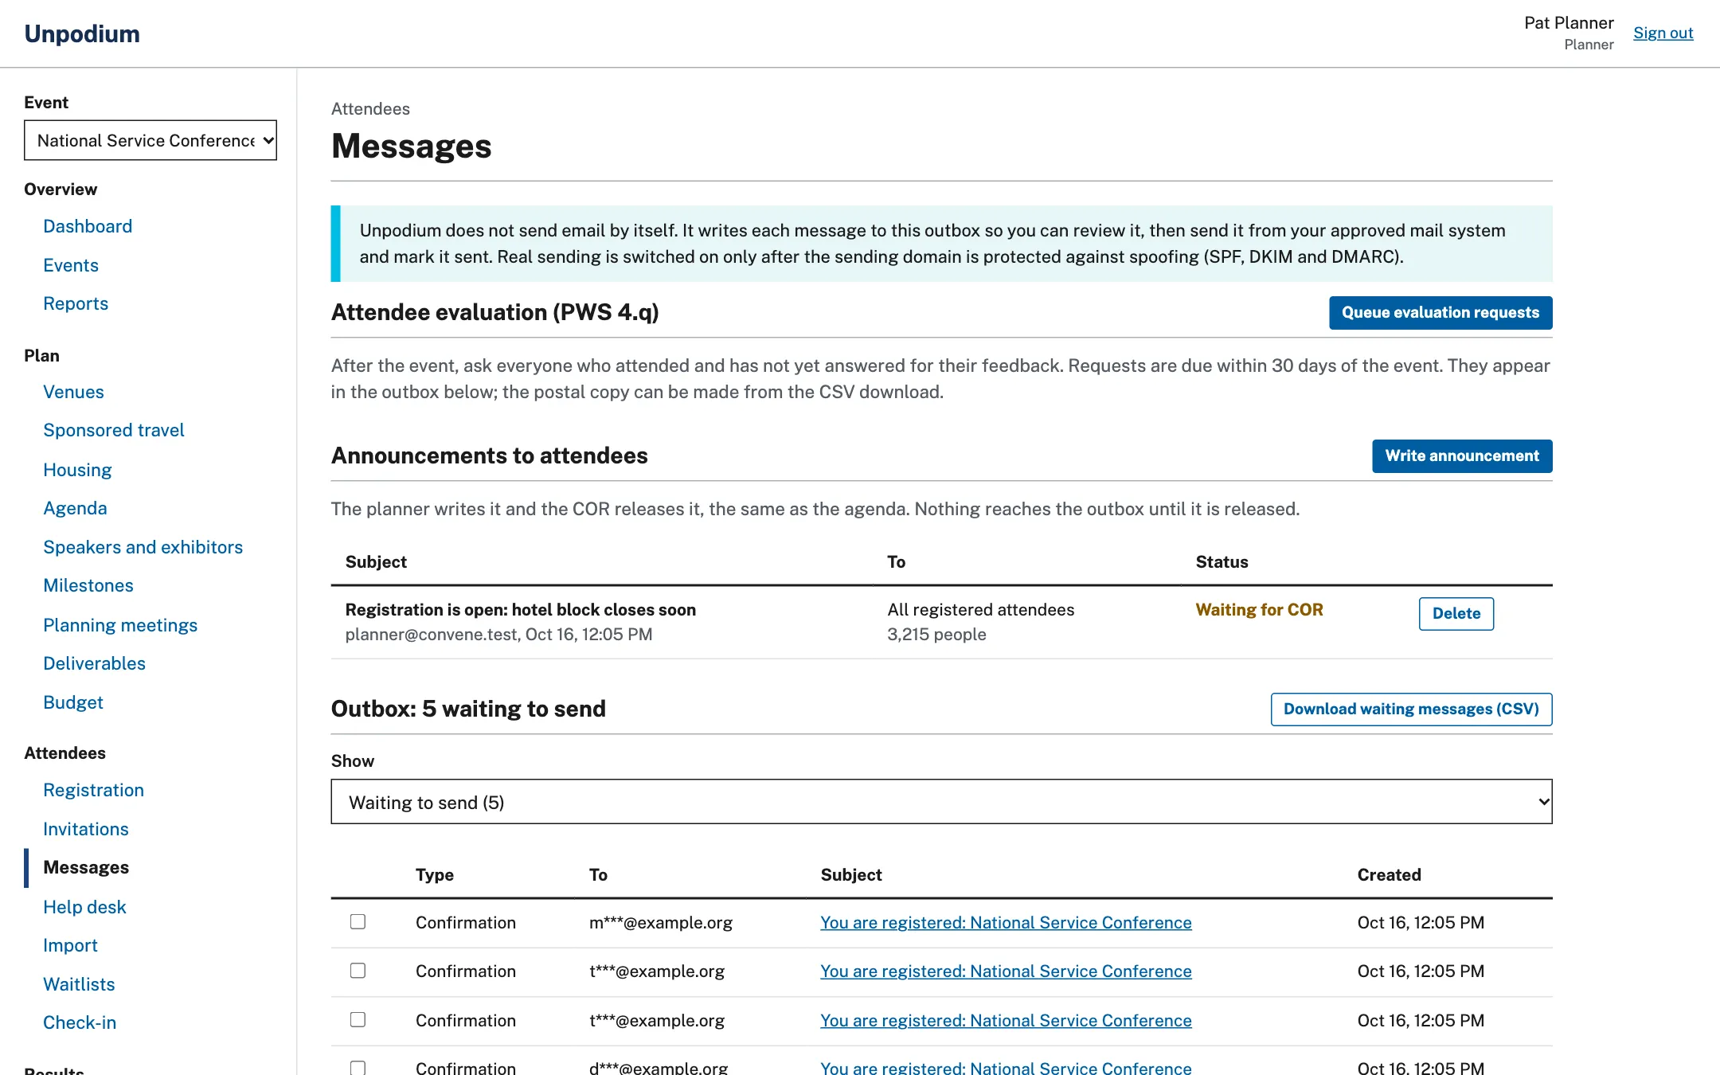This screenshot has width=1720, height=1075.
Task: Tick checkbox for m***@example.org confirmation
Action: (x=358, y=921)
